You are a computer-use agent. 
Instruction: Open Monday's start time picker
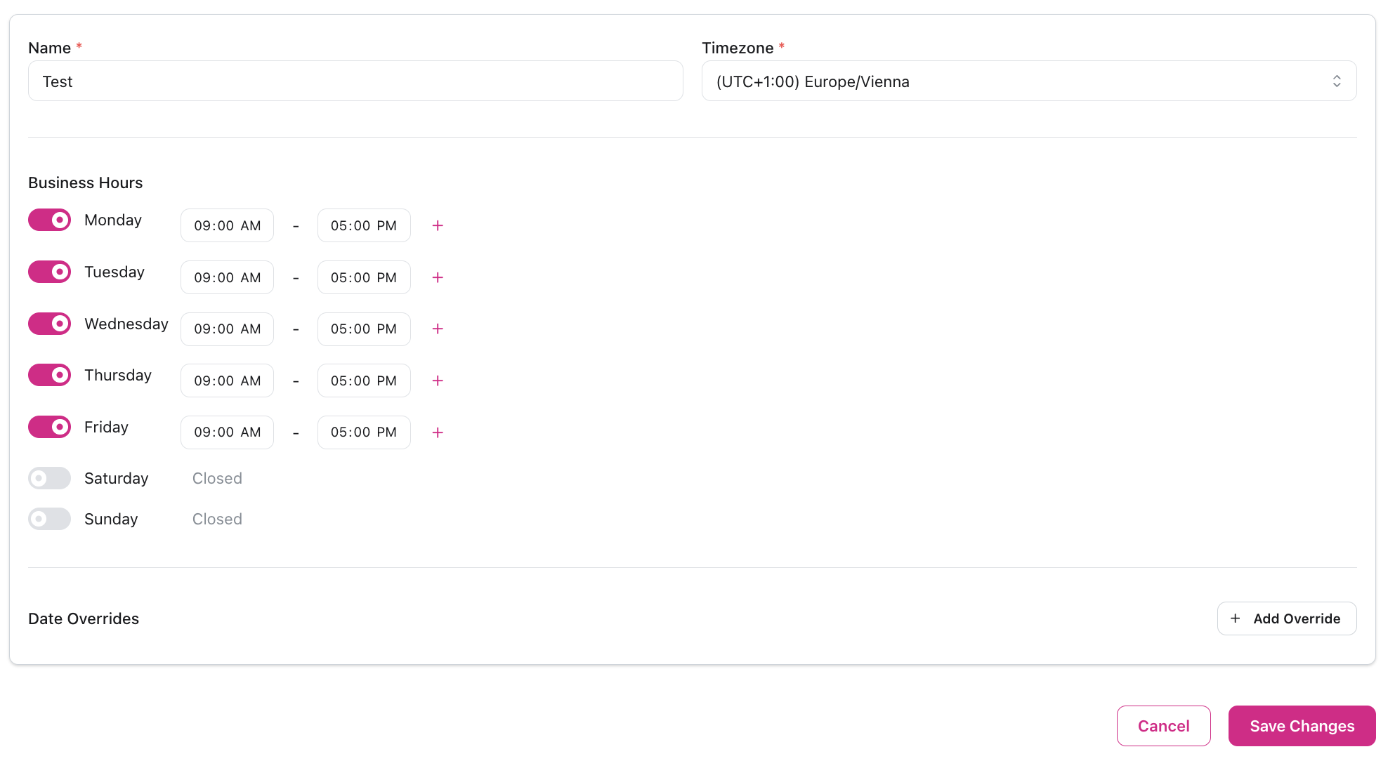[227, 225]
